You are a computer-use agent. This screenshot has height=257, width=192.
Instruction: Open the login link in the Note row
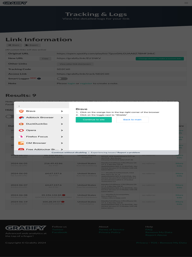71,83
